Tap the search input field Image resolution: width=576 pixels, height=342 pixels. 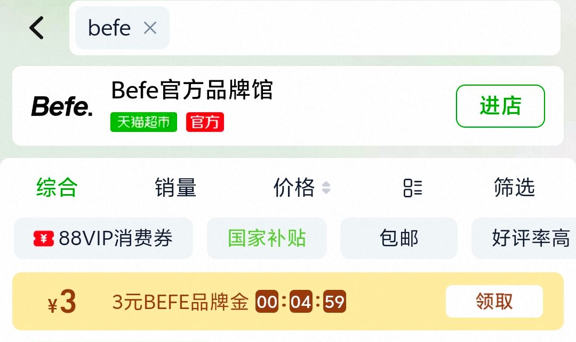pos(363,28)
